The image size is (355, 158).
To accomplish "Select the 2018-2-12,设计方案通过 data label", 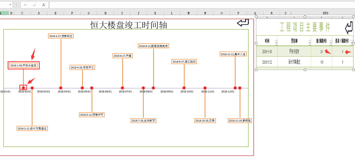I will pos(32,128).
